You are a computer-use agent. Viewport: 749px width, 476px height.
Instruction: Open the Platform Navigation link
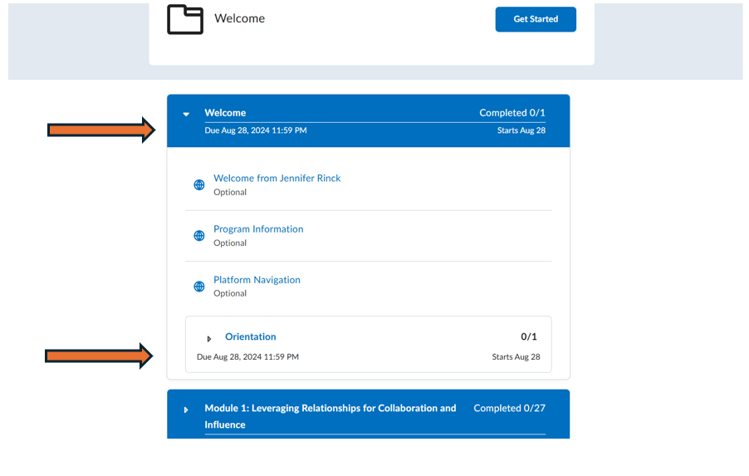click(x=257, y=280)
